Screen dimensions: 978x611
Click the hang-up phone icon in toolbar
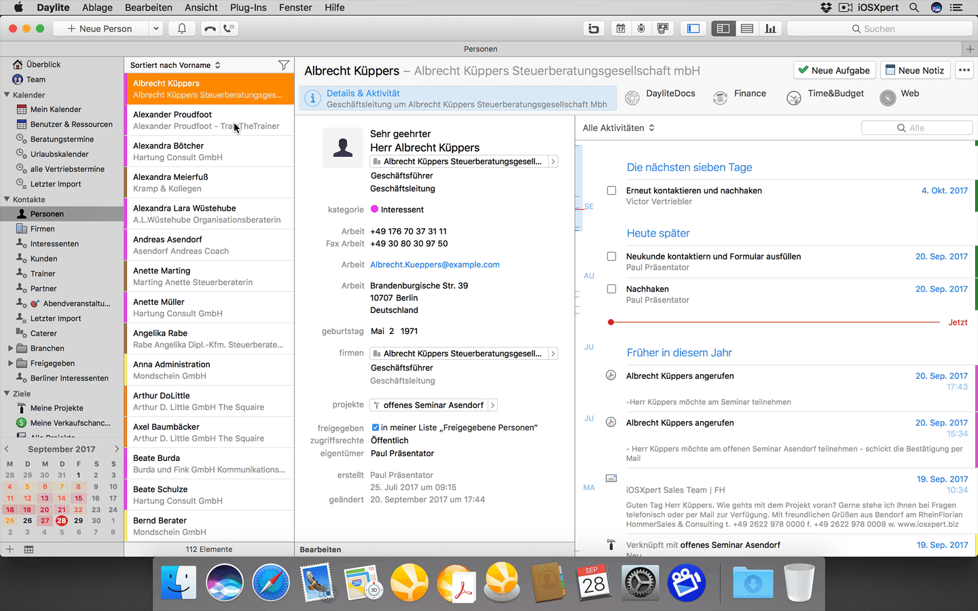click(x=210, y=29)
